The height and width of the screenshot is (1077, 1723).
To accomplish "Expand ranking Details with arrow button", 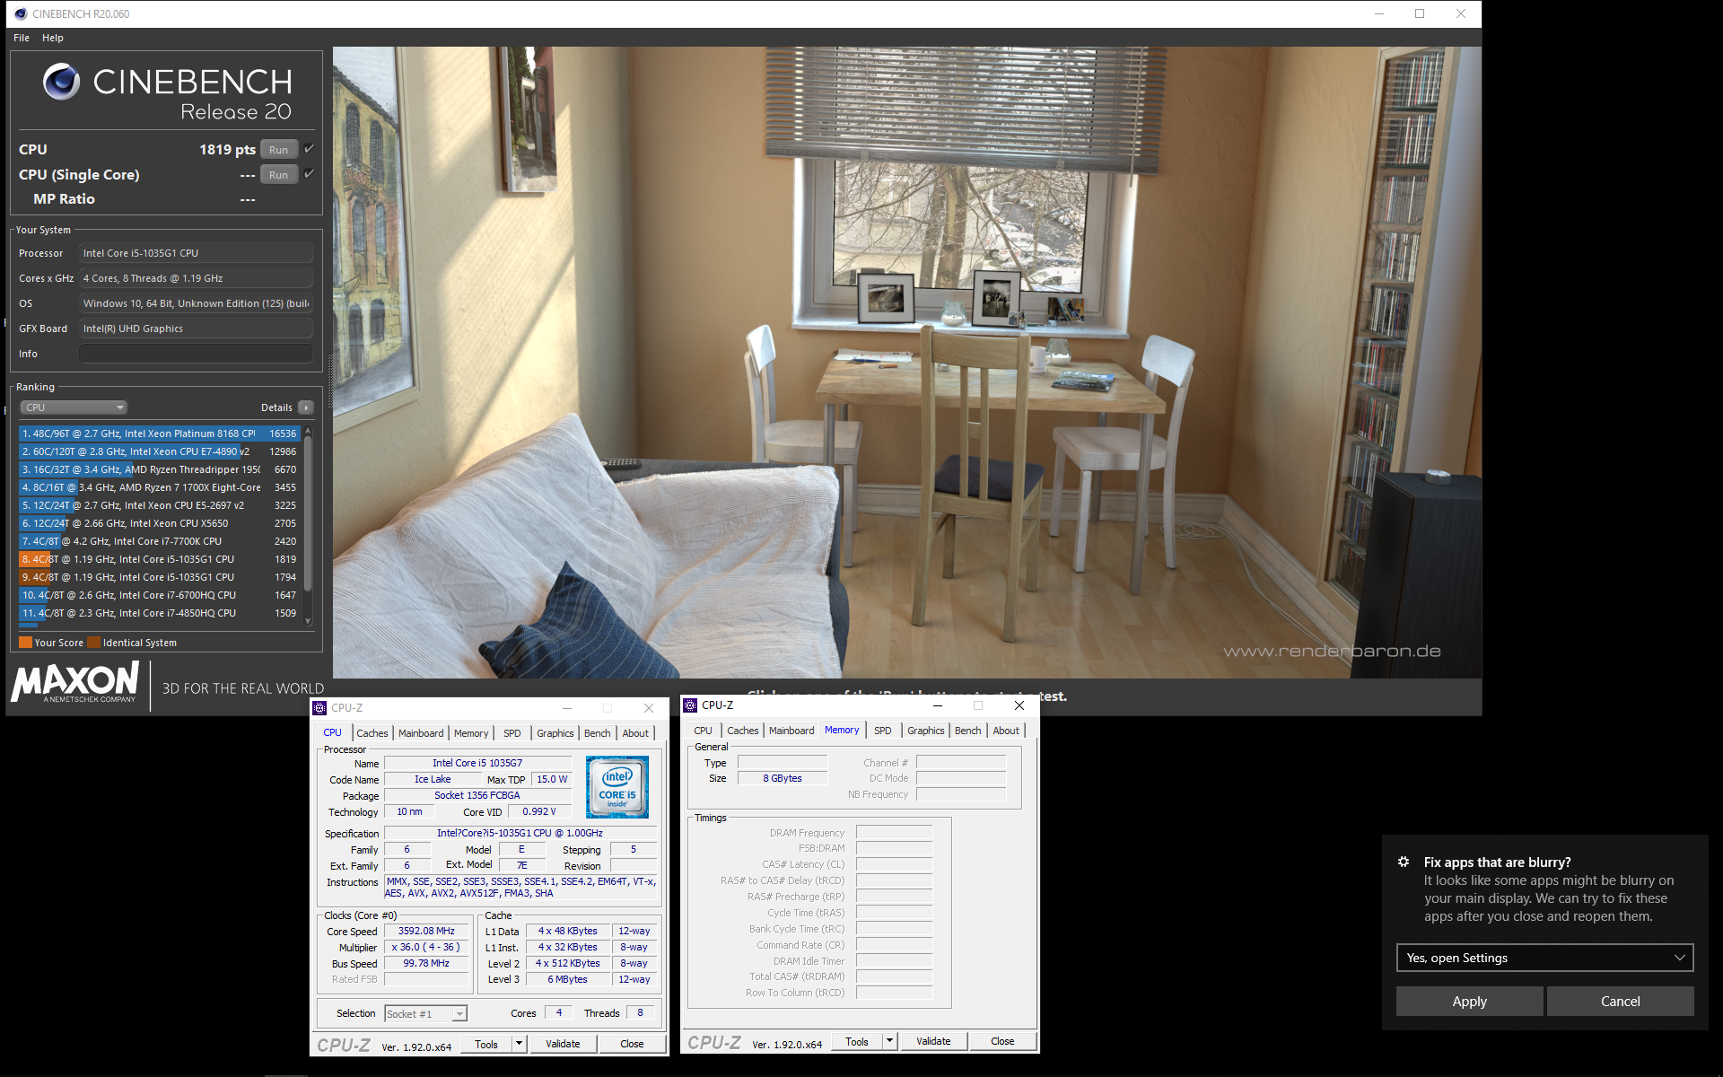I will click(x=306, y=407).
